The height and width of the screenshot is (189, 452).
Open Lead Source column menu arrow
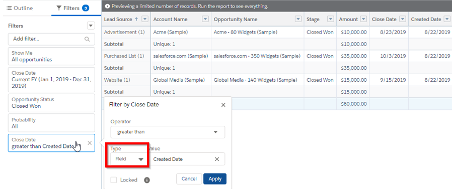pos(145,19)
